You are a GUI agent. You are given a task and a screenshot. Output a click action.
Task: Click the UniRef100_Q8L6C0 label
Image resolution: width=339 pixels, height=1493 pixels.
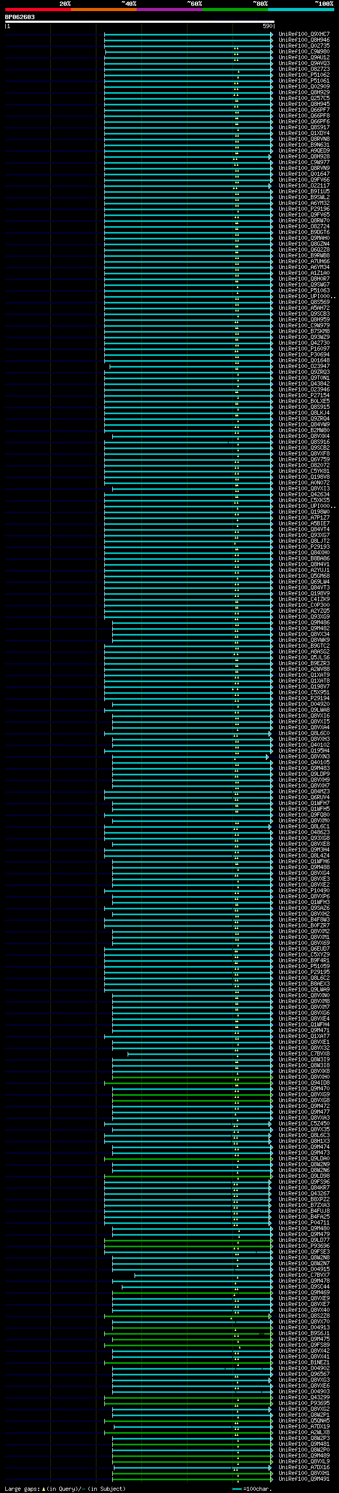[304, 733]
